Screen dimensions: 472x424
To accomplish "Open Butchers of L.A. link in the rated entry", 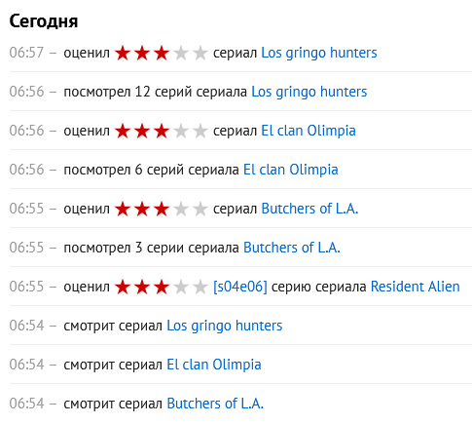I will (x=309, y=209).
